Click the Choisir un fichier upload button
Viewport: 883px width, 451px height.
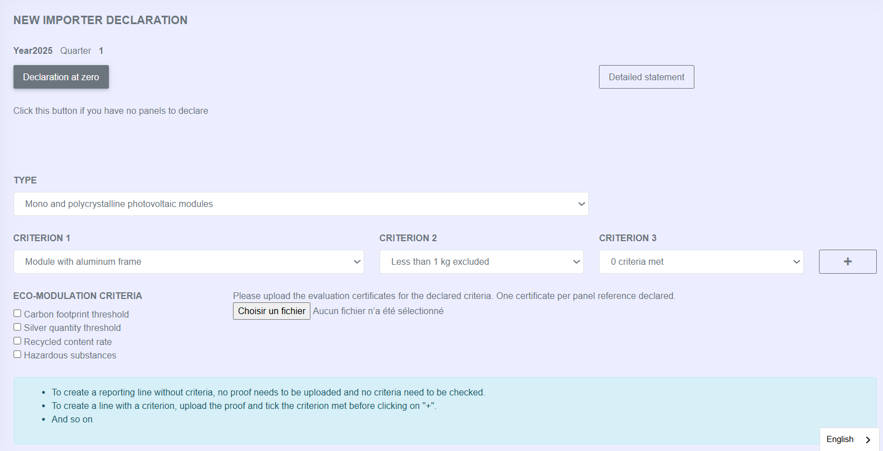click(272, 311)
